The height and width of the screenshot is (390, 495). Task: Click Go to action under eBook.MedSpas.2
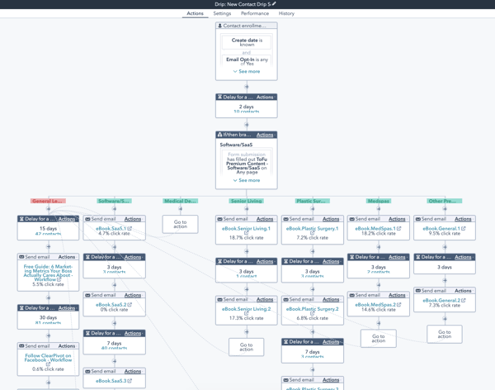[x=379, y=339]
